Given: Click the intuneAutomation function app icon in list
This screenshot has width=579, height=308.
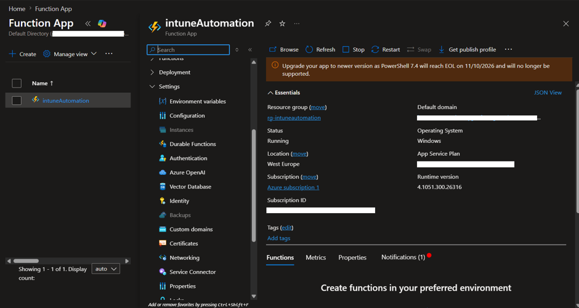Looking at the screenshot, I should click(x=36, y=100).
